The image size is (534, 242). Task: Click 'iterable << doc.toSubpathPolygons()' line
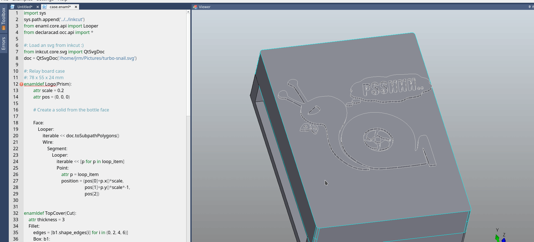point(81,136)
